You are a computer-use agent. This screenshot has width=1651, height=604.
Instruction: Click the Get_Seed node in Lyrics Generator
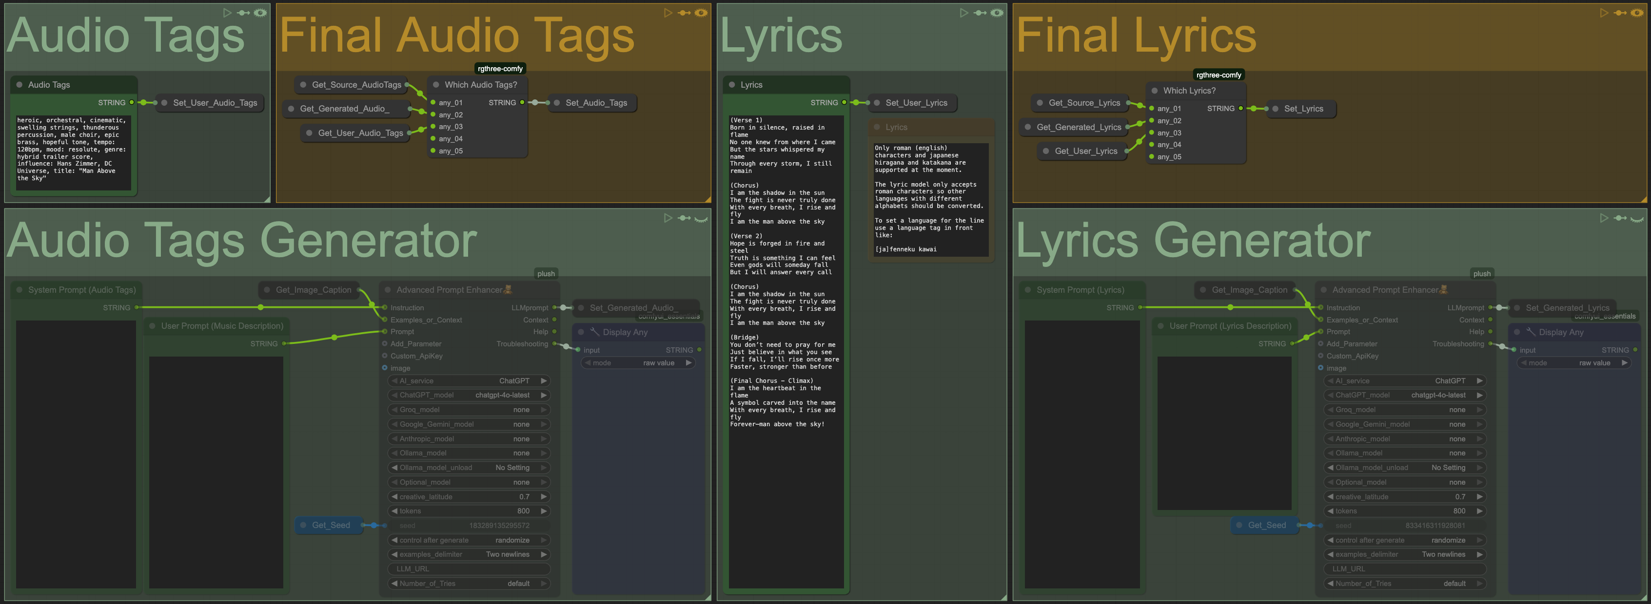1264,525
